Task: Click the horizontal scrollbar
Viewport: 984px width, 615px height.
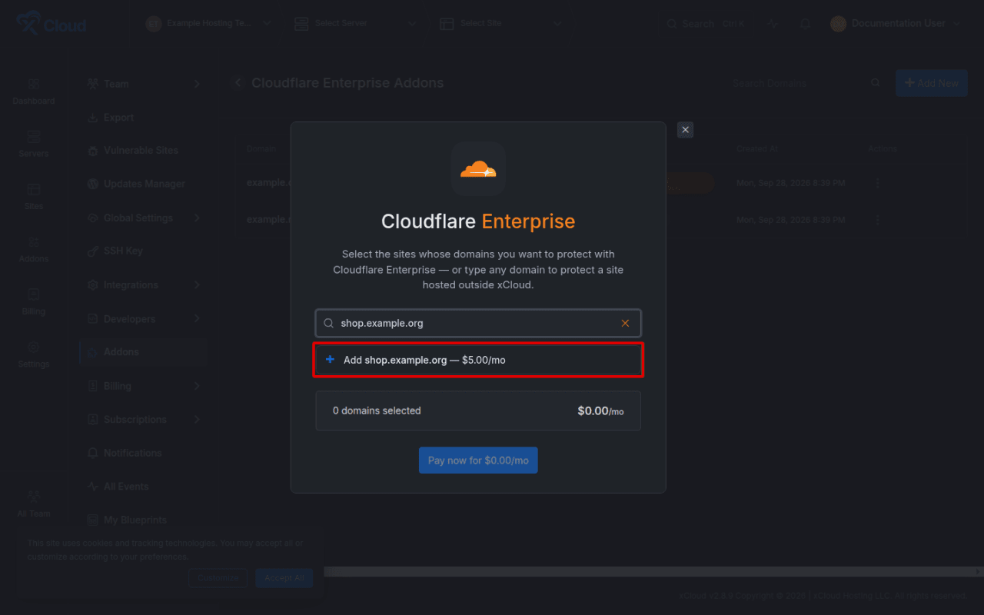Action: [653, 572]
